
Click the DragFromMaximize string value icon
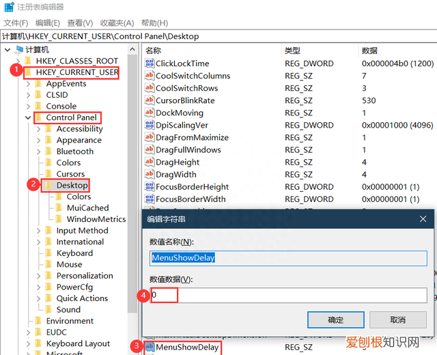(x=150, y=137)
